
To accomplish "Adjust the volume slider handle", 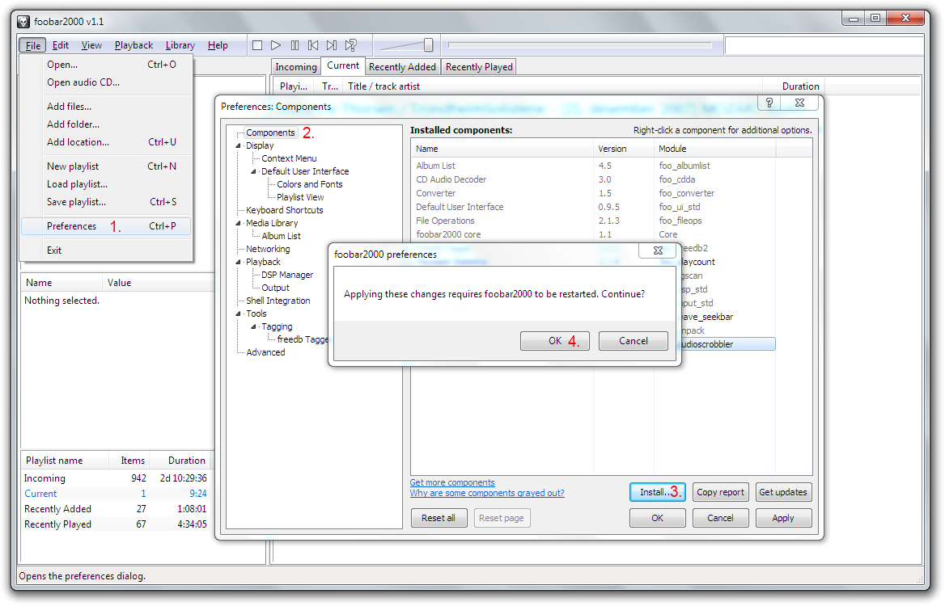I will 428,45.
